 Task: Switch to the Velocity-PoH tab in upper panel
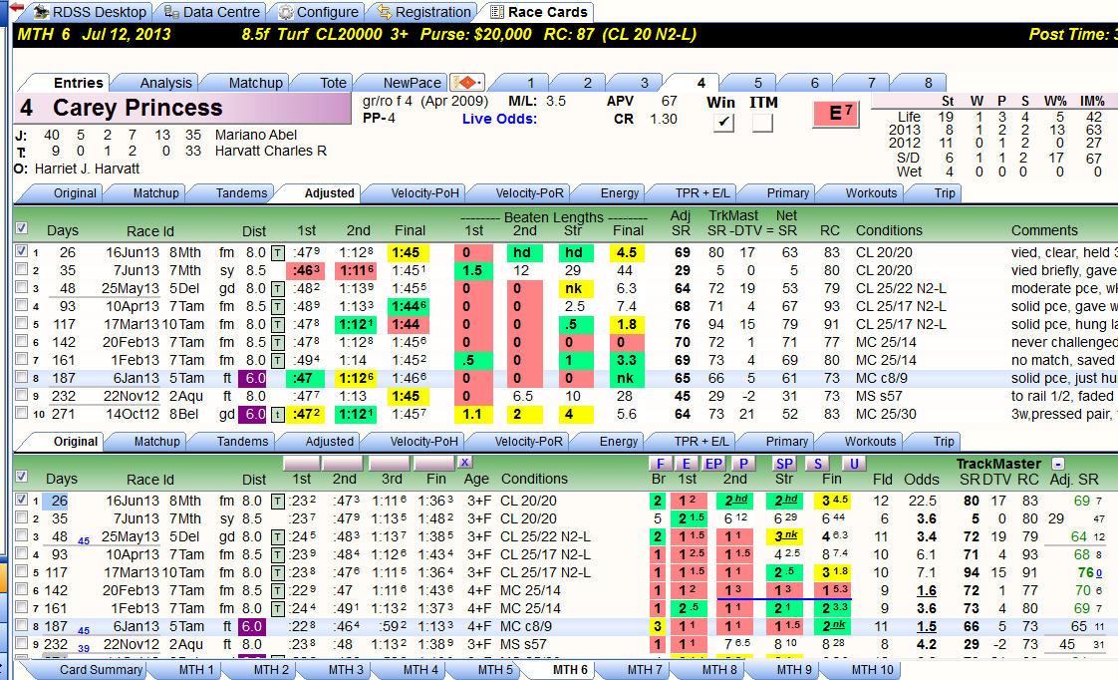coord(424,192)
